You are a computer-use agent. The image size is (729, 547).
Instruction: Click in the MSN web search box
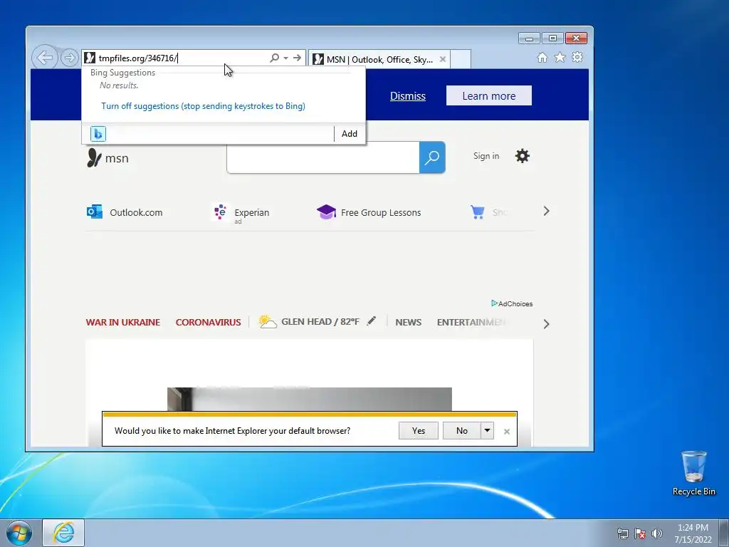[x=323, y=157]
